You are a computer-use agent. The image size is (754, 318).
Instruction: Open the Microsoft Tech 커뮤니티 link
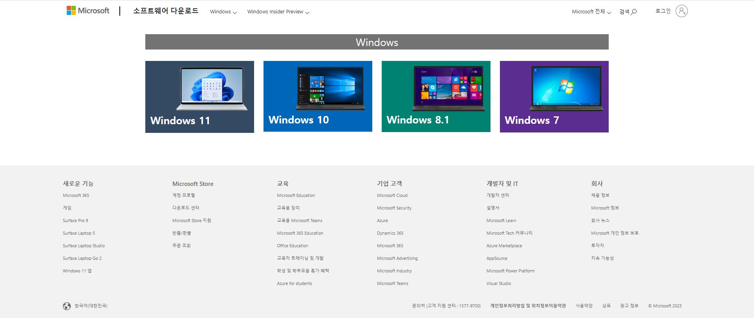510,233
